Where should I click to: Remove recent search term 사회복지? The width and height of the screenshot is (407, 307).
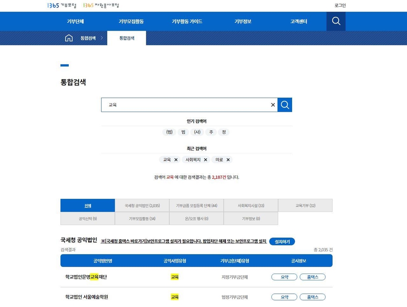pos(205,160)
